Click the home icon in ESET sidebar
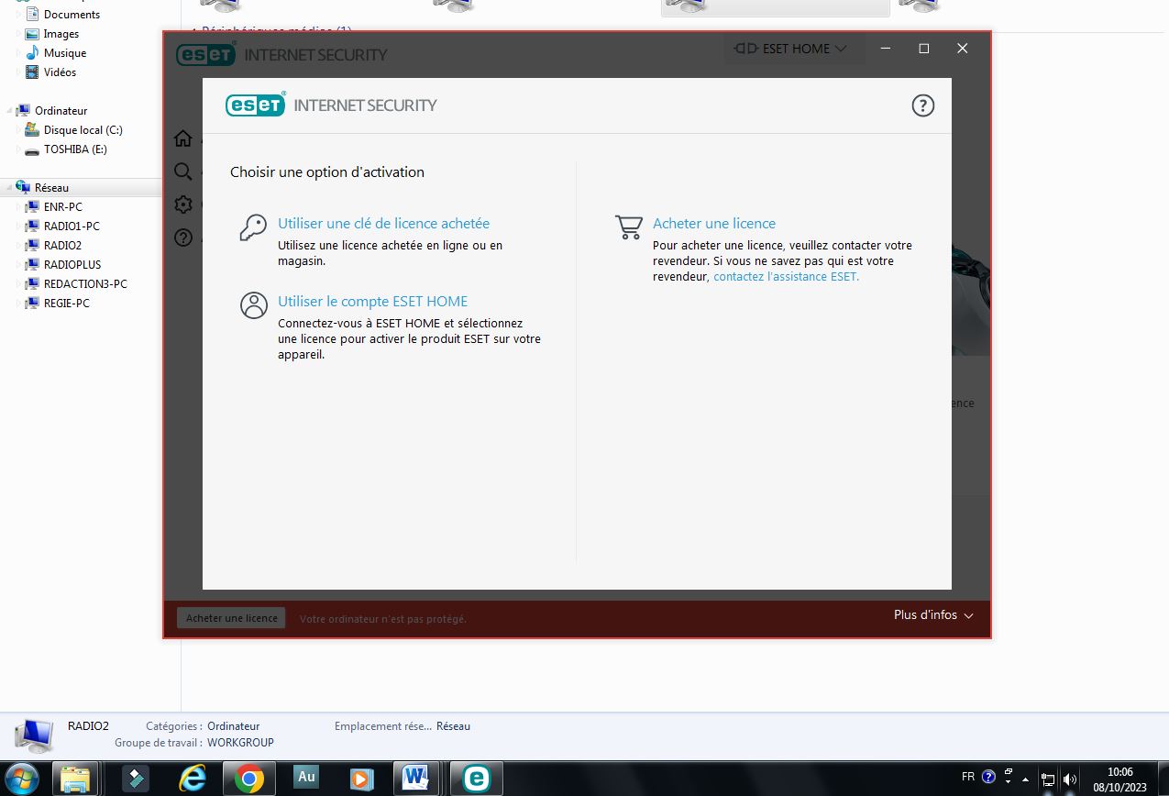The image size is (1169, 796). point(183,138)
